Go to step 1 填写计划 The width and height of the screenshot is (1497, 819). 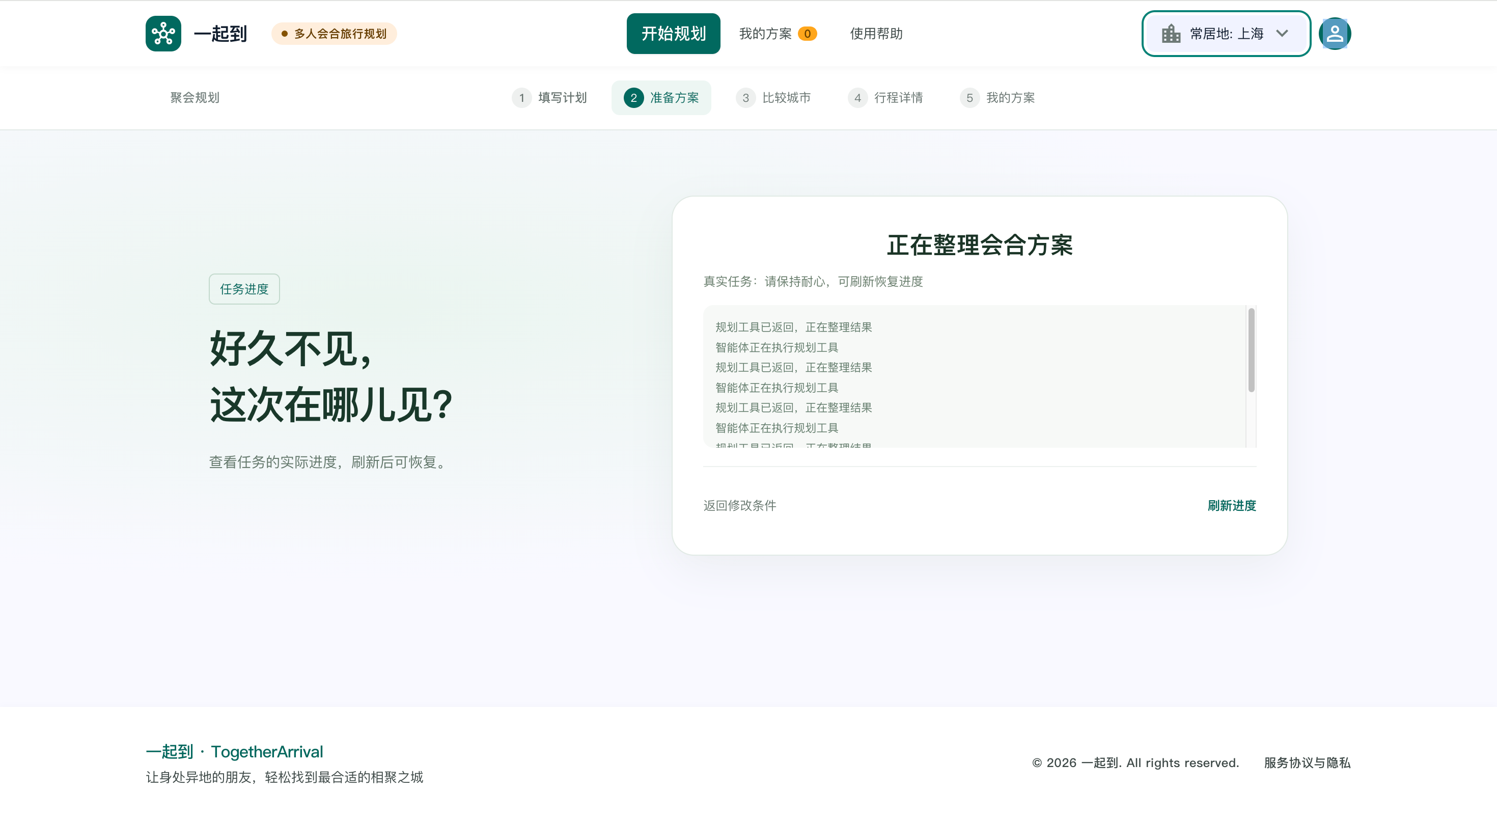(550, 98)
